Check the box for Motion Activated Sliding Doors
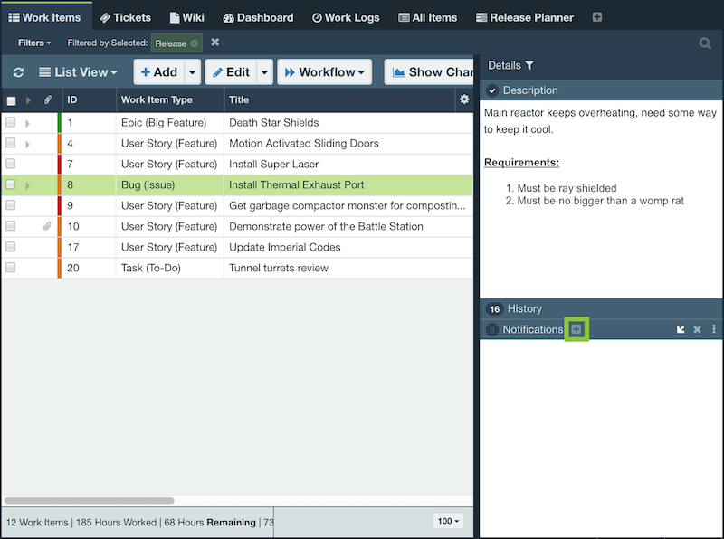This screenshot has height=539, width=724. 11,143
